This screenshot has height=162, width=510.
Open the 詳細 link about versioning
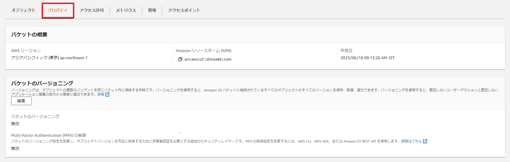tap(100, 95)
